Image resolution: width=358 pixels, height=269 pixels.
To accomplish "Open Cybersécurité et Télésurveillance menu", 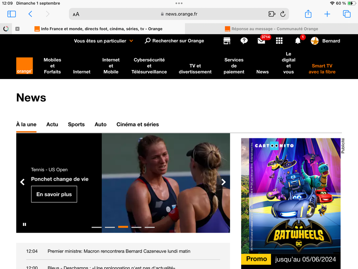I will point(149,66).
